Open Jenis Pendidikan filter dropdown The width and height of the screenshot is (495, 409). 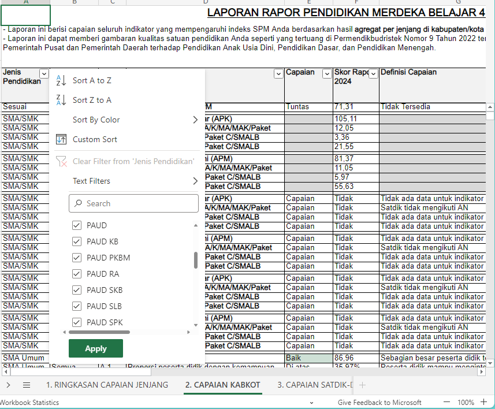point(44,74)
